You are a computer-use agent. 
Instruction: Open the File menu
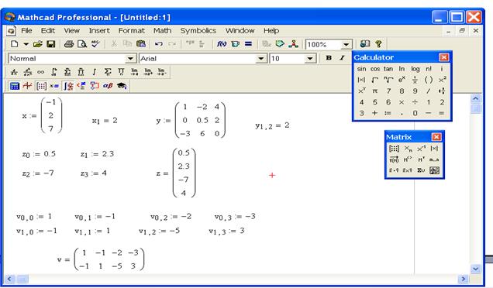pos(26,31)
